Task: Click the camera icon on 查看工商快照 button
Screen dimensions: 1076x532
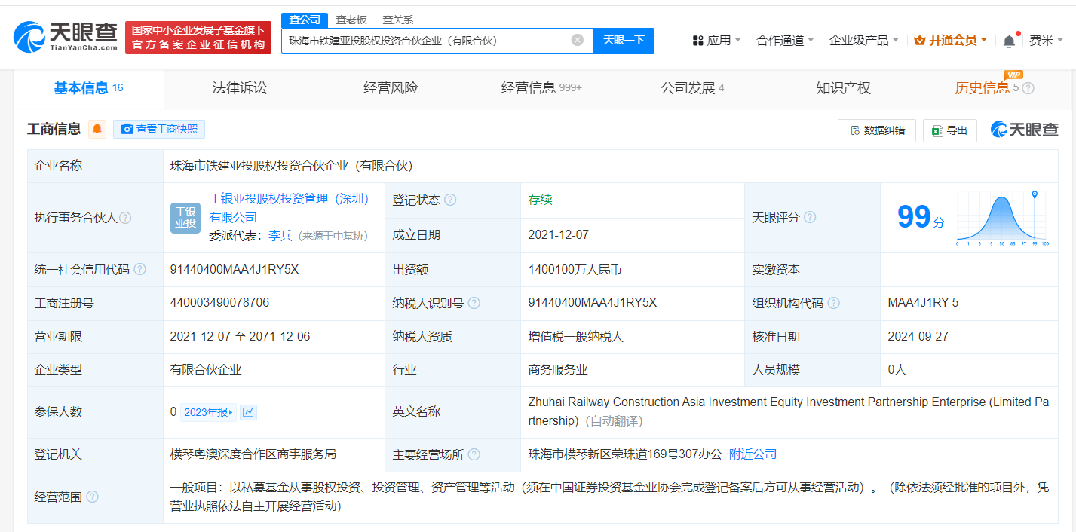Action: (126, 129)
